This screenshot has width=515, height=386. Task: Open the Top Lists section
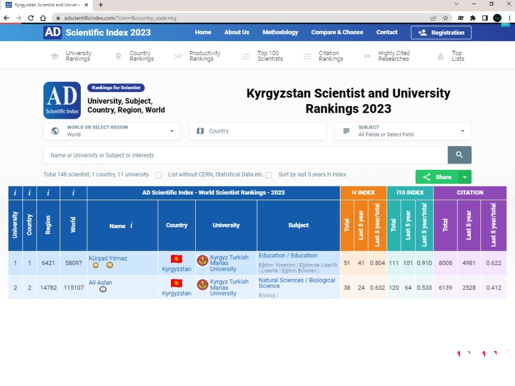coord(451,56)
